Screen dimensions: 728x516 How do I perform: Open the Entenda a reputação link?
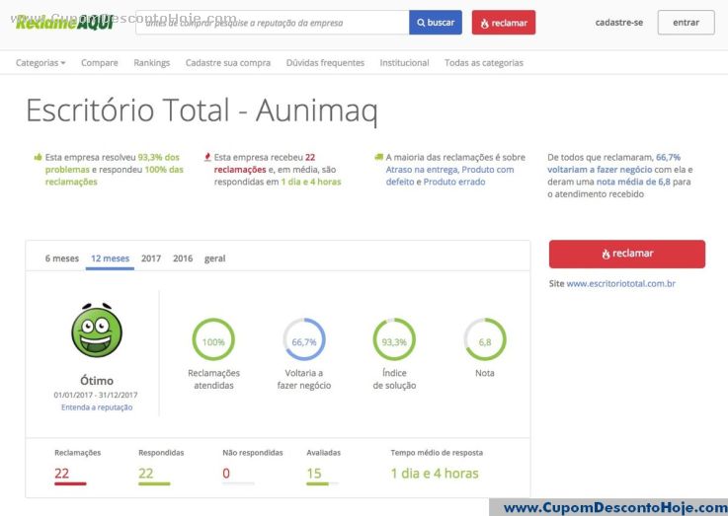(x=97, y=407)
